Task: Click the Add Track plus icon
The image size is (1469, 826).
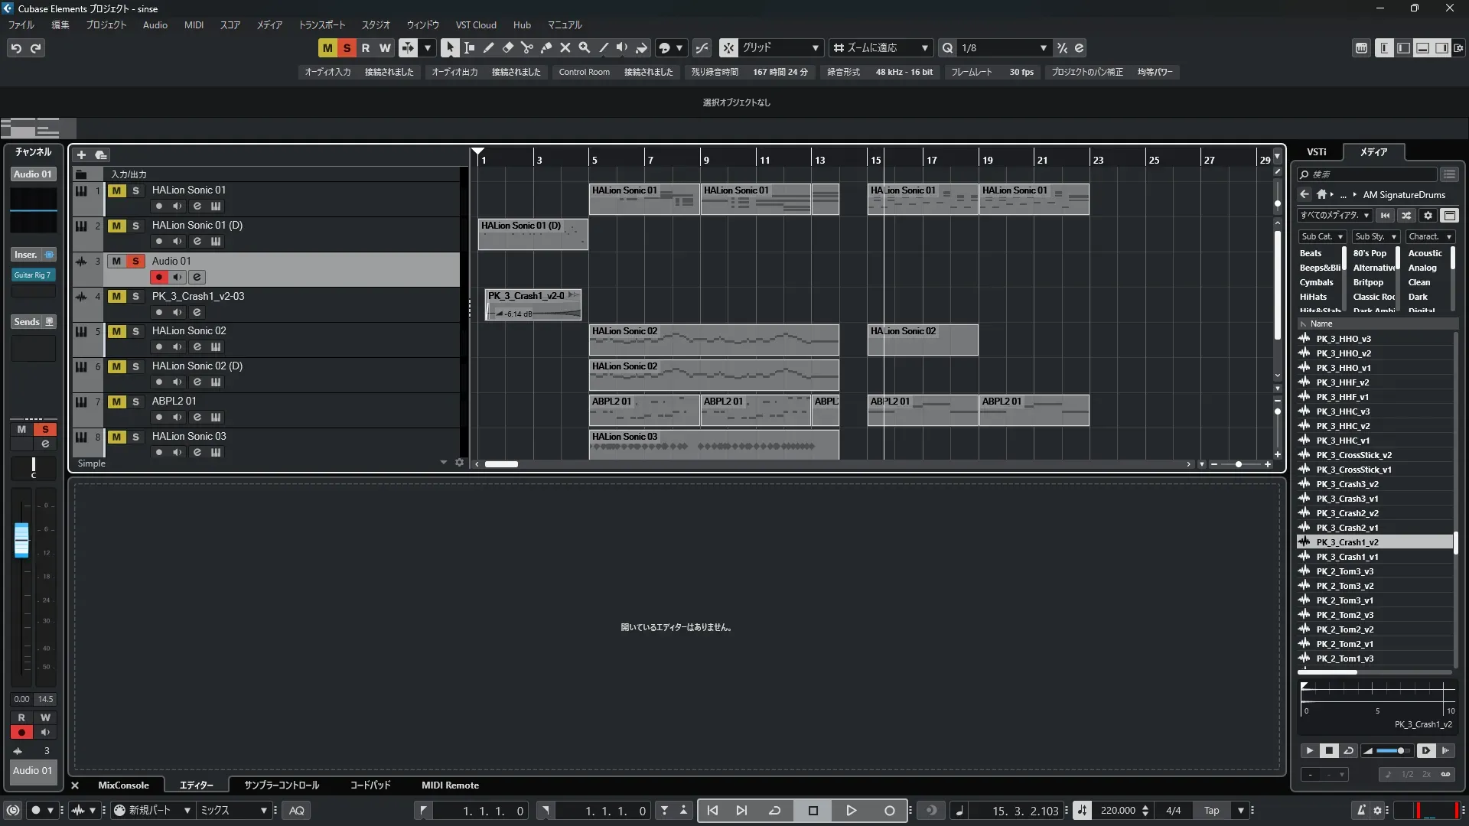Action: (x=81, y=154)
